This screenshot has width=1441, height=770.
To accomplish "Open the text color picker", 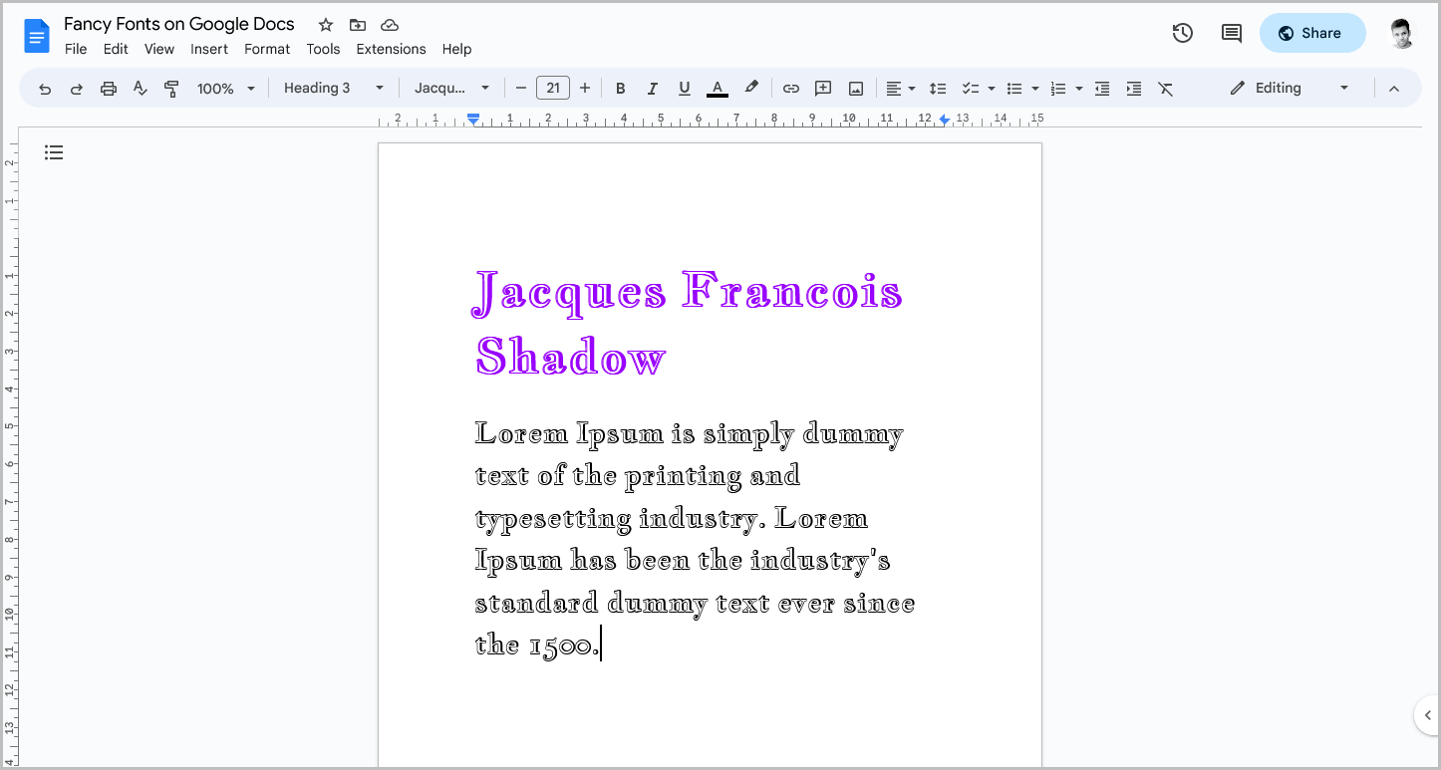I will (717, 88).
